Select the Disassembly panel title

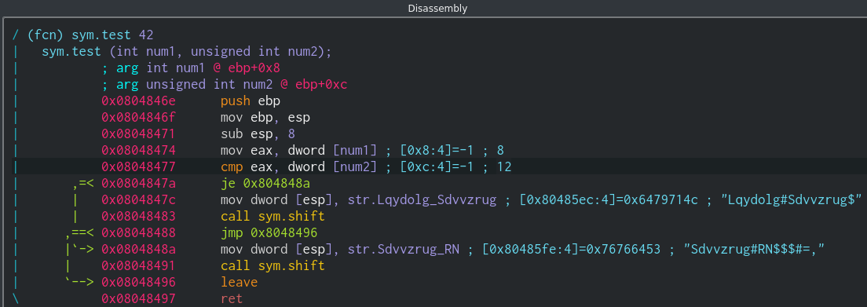tap(437, 9)
